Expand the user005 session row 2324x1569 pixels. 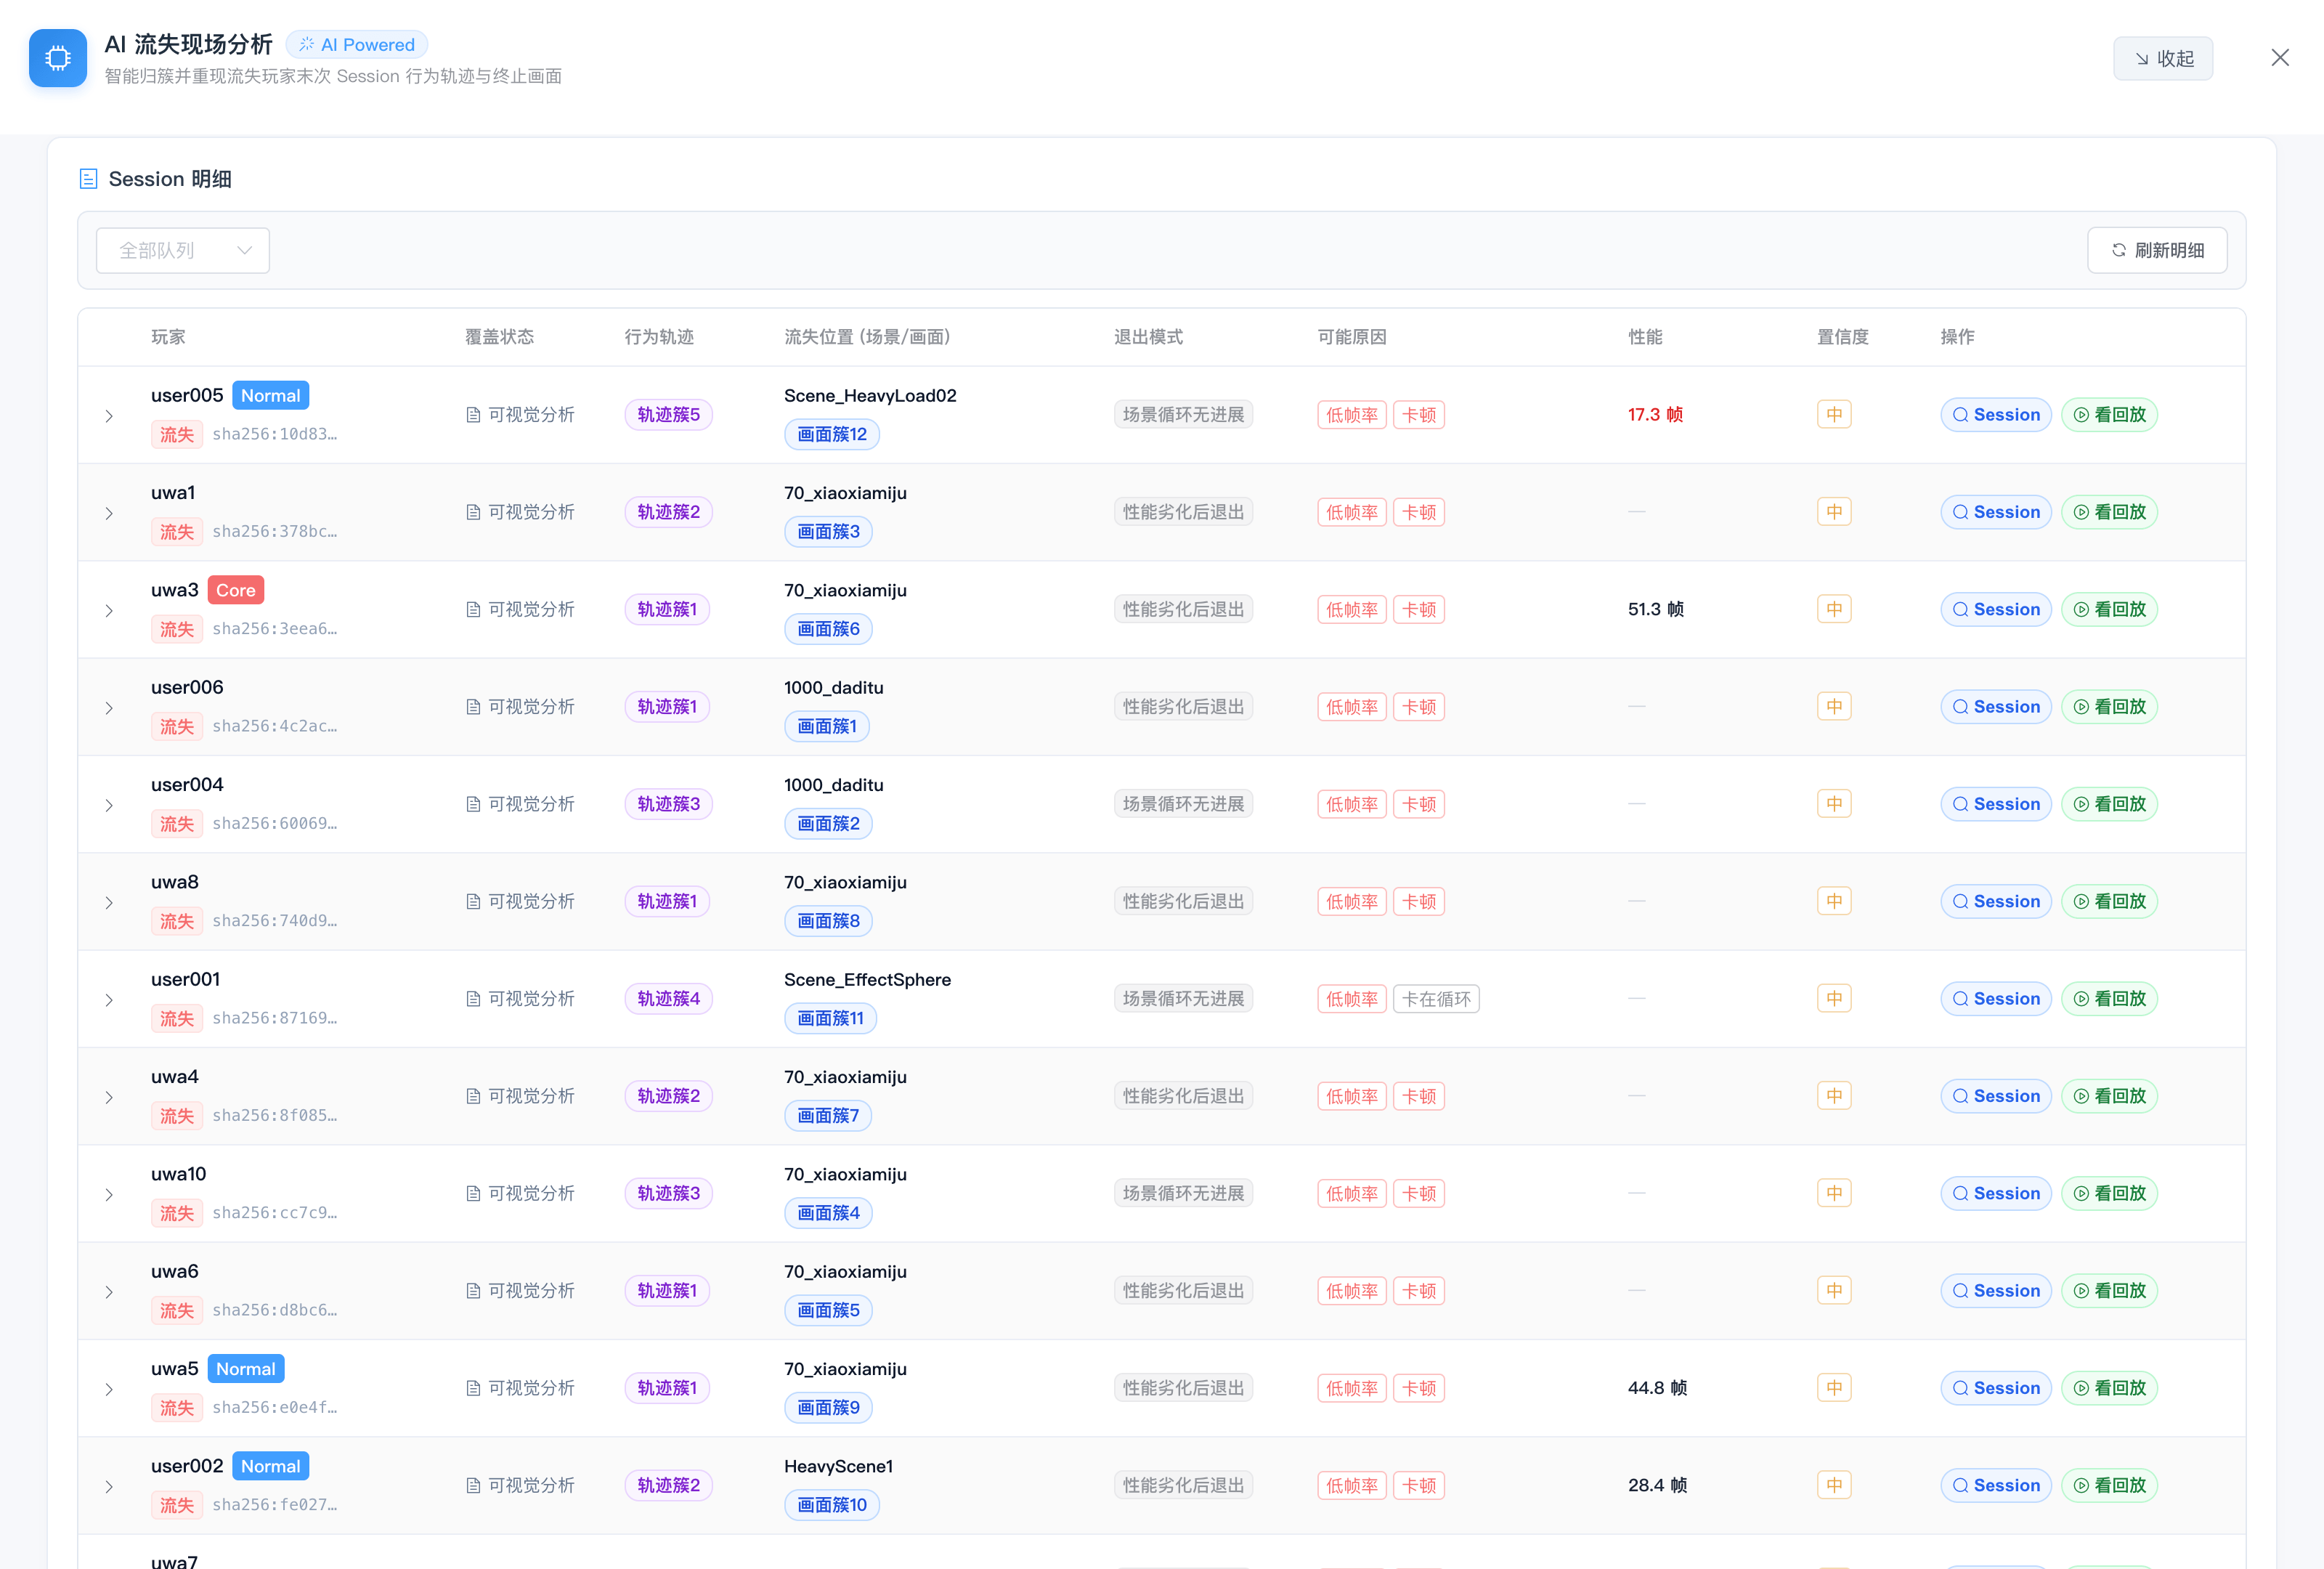[109, 416]
